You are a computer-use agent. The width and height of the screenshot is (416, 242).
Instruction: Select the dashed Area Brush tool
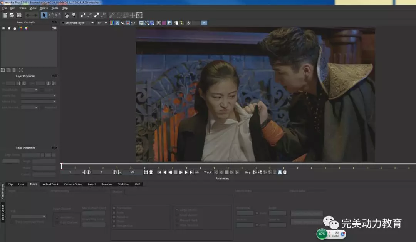coord(139,15)
